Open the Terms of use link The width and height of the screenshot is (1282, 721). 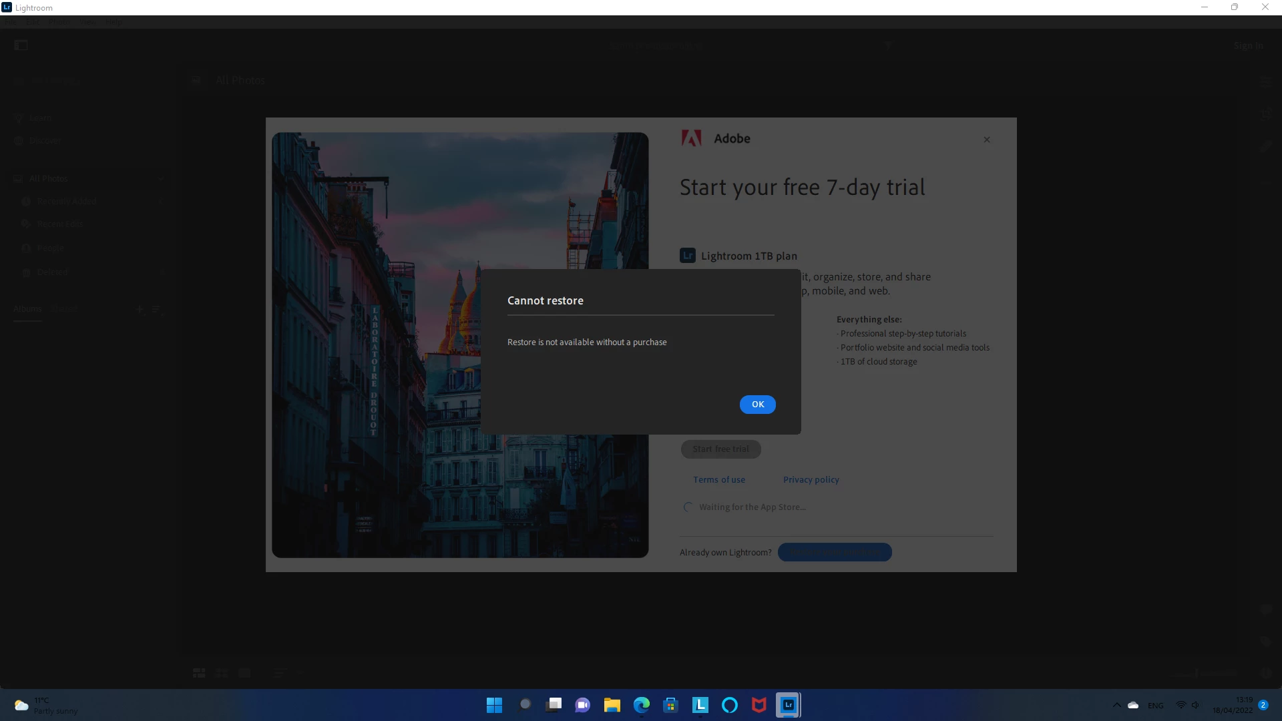coord(718,480)
